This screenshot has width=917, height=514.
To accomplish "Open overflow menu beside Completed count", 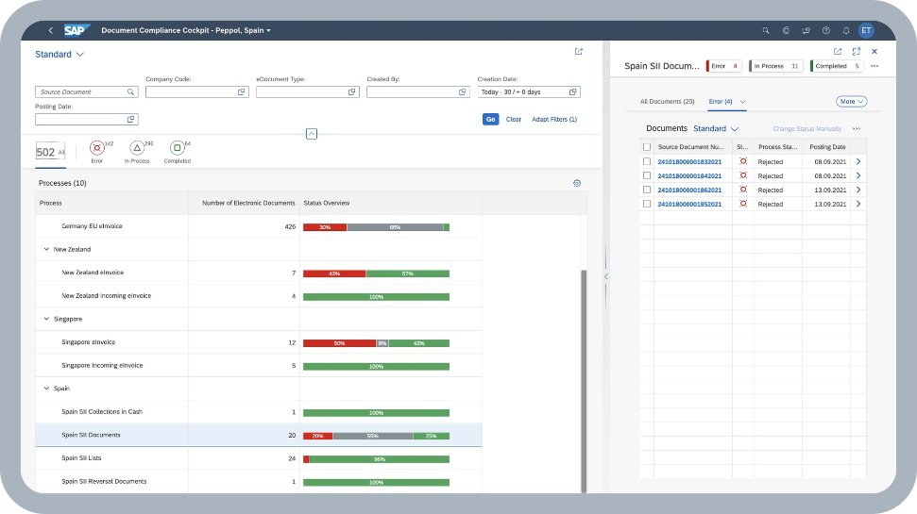I will tap(875, 66).
